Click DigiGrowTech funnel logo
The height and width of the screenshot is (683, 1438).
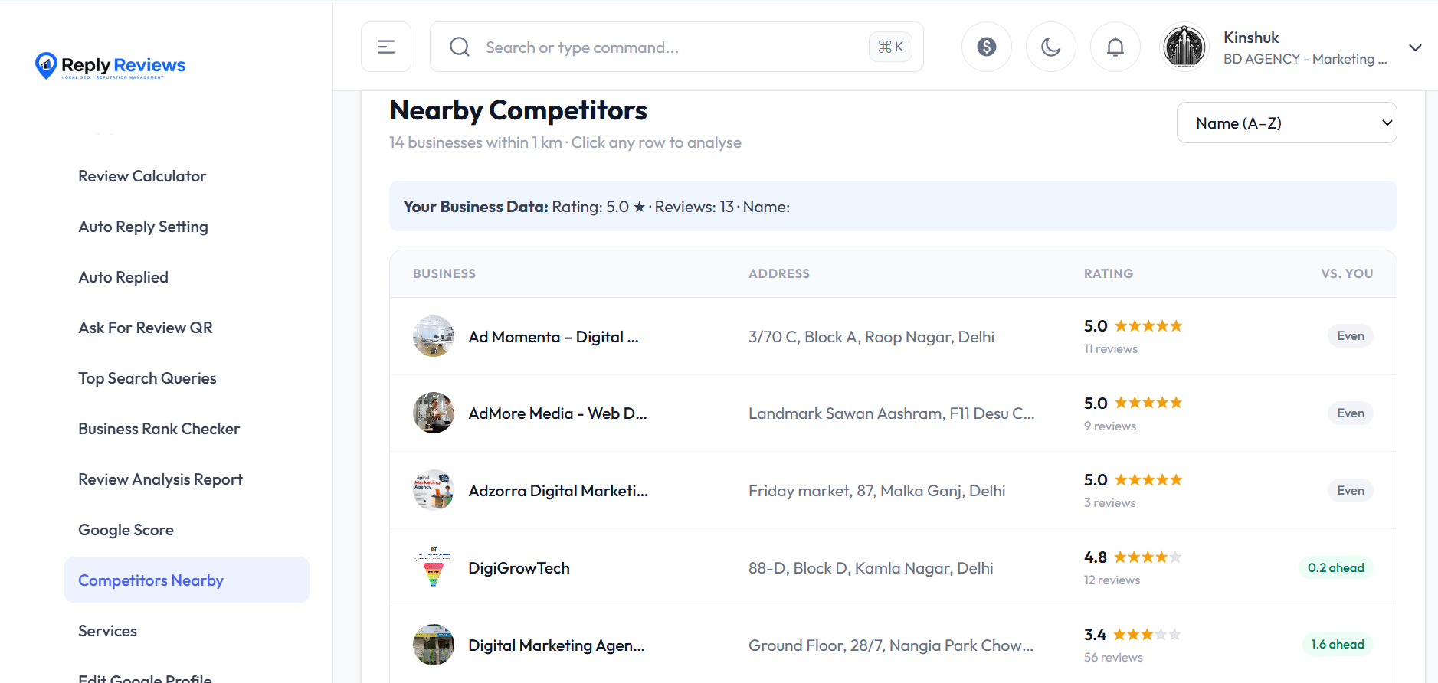tap(434, 567)
